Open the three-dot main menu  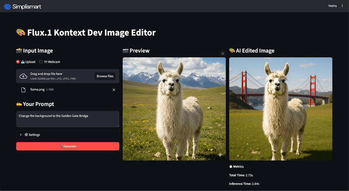[342, 6]
